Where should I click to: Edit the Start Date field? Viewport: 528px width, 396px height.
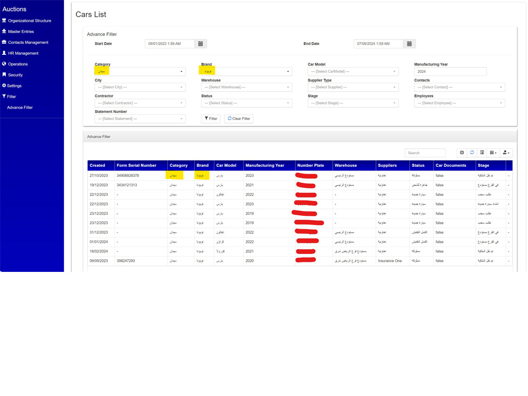pyautogui.click(x=169, y=44)
